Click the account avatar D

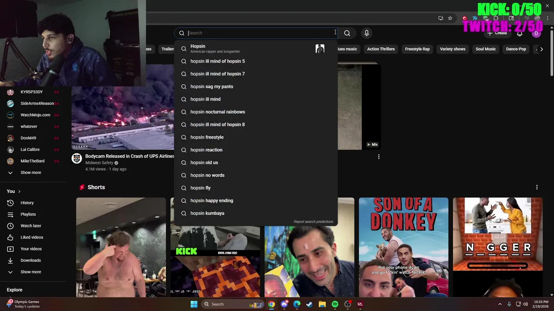tap(536, 33)
